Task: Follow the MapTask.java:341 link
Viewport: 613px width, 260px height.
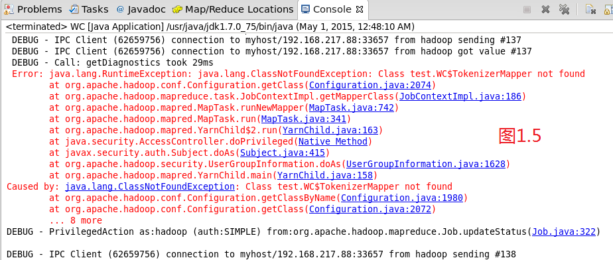Action: [x=304, y=119]
